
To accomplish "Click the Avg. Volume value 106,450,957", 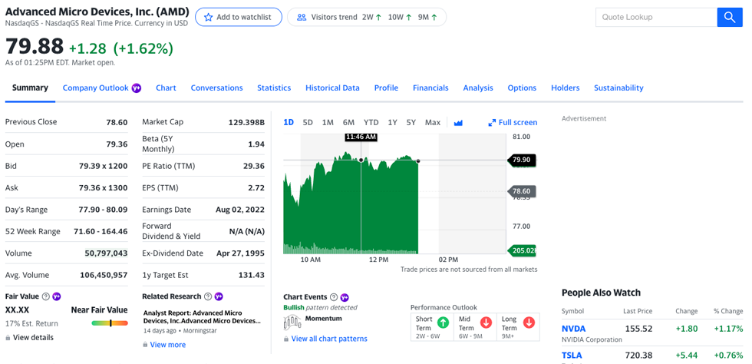I will pyautogui.click(x=104, y=275).
